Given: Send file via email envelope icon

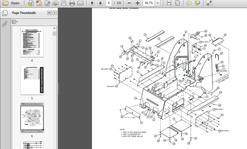Looking at the screenshot, I should point(80,3).
